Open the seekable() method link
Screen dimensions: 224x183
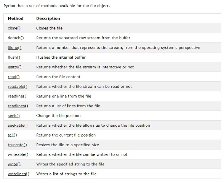coord(17,126)
